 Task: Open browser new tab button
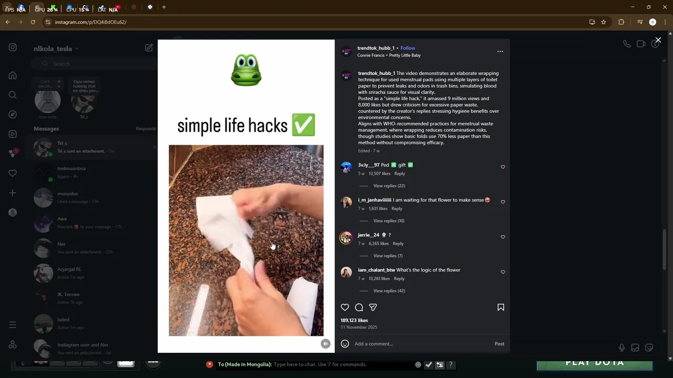pos(164,7)
